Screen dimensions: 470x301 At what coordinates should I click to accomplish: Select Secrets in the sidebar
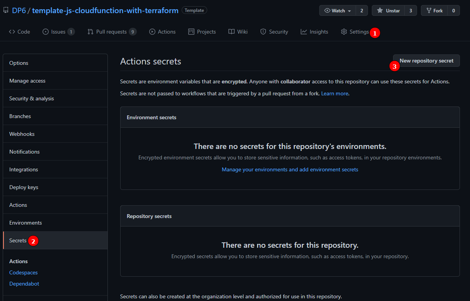pyautogui.click(x=55, y=240)
